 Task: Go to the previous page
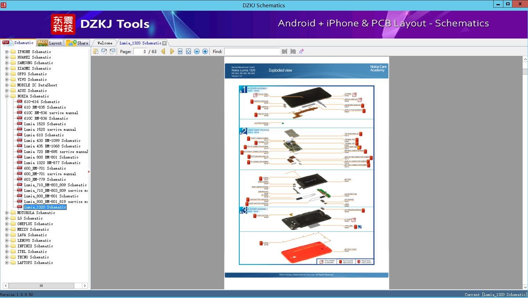click(163, 51)
